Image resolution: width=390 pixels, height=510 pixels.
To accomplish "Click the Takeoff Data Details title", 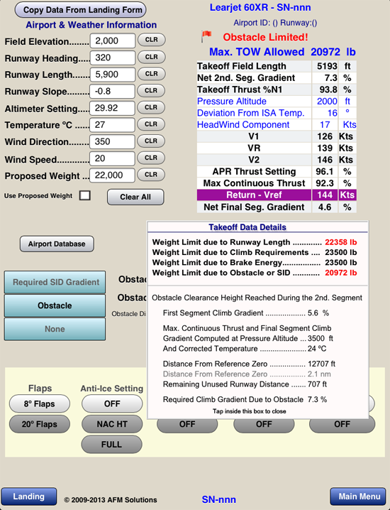I will [x=247, y=227].
